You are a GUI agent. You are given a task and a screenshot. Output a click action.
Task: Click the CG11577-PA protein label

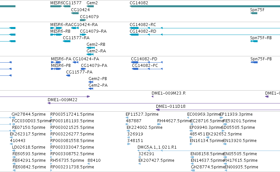79,72
